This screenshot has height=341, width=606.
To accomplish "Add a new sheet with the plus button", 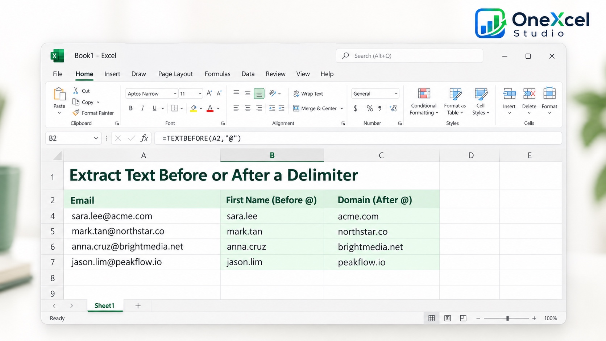I will click(x=138, y=306).
